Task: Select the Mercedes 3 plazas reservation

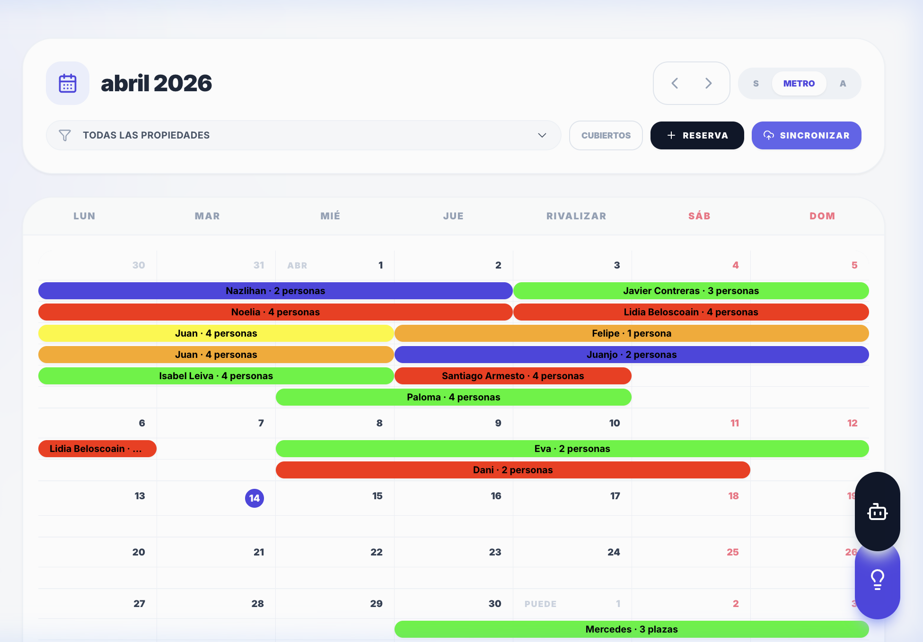Action: [631, 629]
